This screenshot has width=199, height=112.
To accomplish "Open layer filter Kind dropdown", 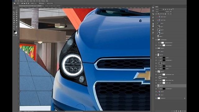I will point(159,9).
